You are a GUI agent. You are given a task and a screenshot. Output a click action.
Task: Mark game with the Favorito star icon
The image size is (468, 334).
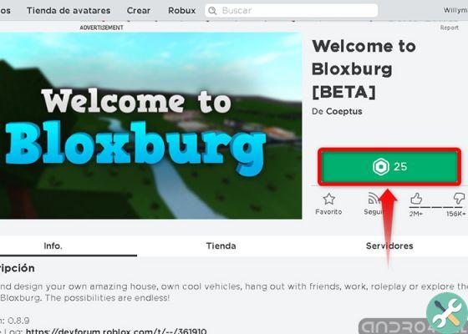(329, 199)
